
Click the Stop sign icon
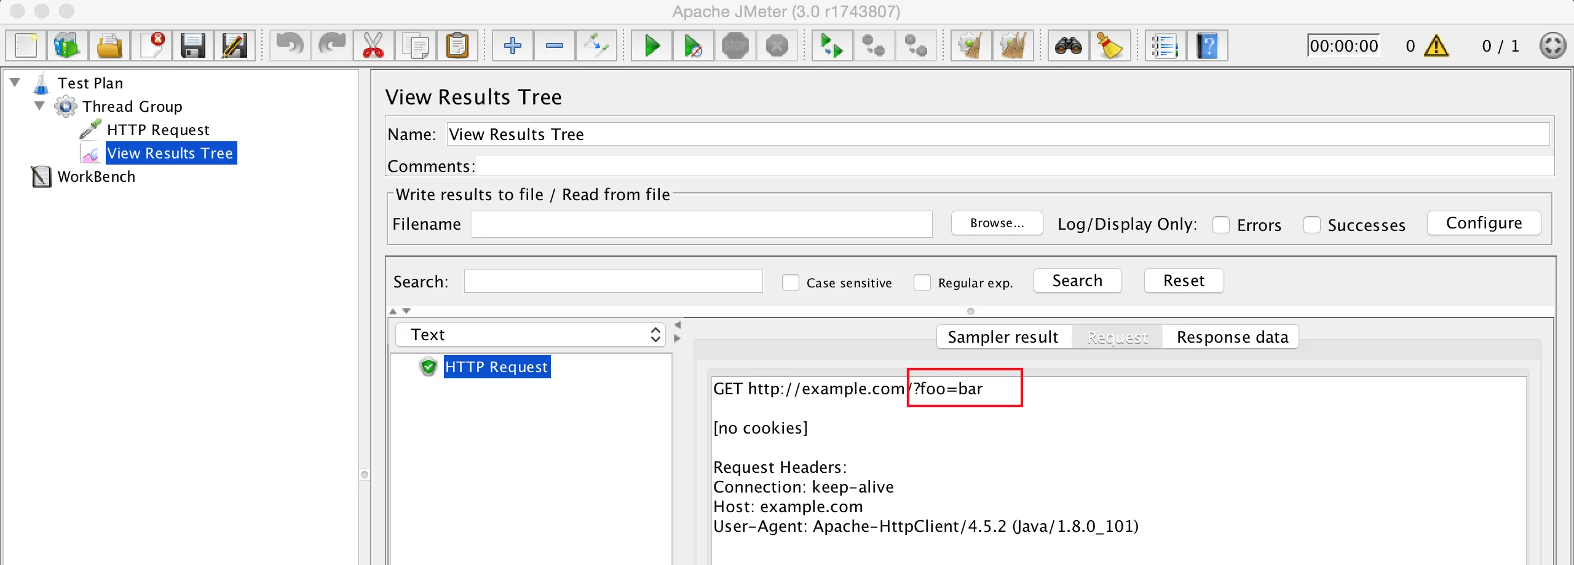point(735,45)
